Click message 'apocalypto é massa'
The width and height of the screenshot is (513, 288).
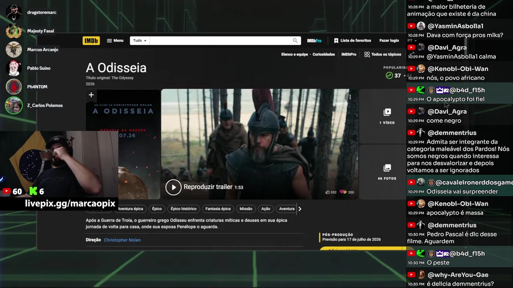tap(455, 213)
